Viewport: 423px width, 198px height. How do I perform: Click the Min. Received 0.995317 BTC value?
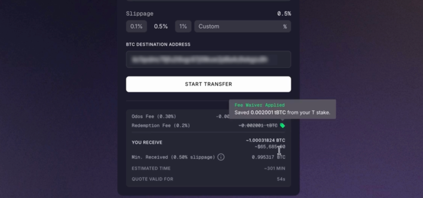pos(268,157)
